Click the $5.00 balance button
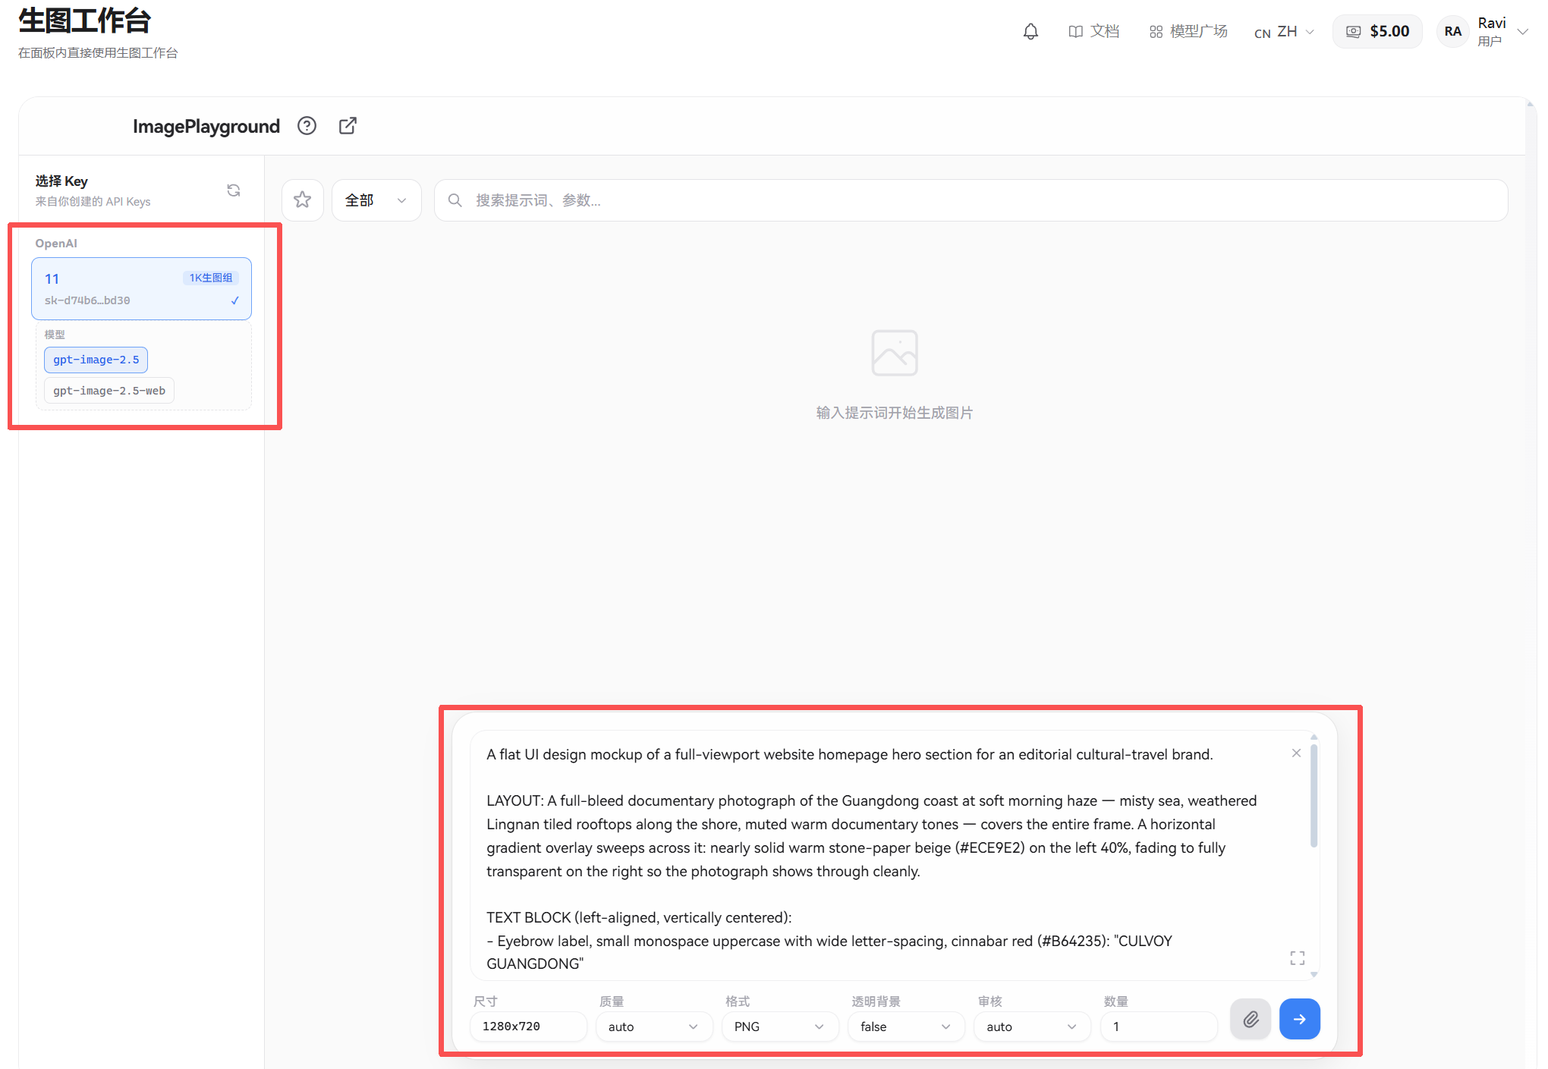The image size is (1548, 1069). click(1377, 31)
